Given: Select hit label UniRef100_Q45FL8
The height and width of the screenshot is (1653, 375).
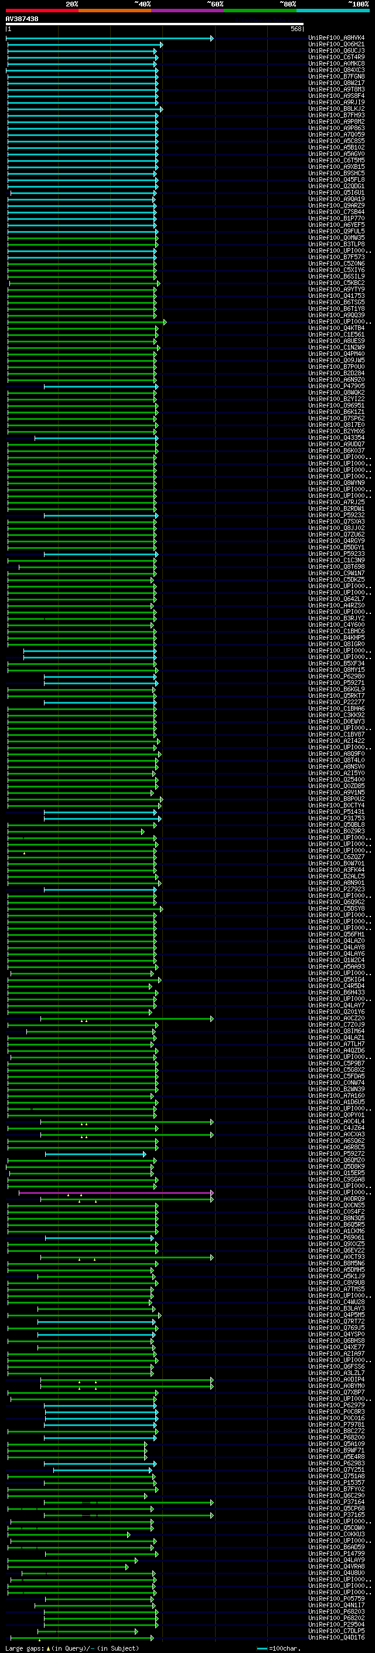Looking at the screenshot, I should pos(336,179).
